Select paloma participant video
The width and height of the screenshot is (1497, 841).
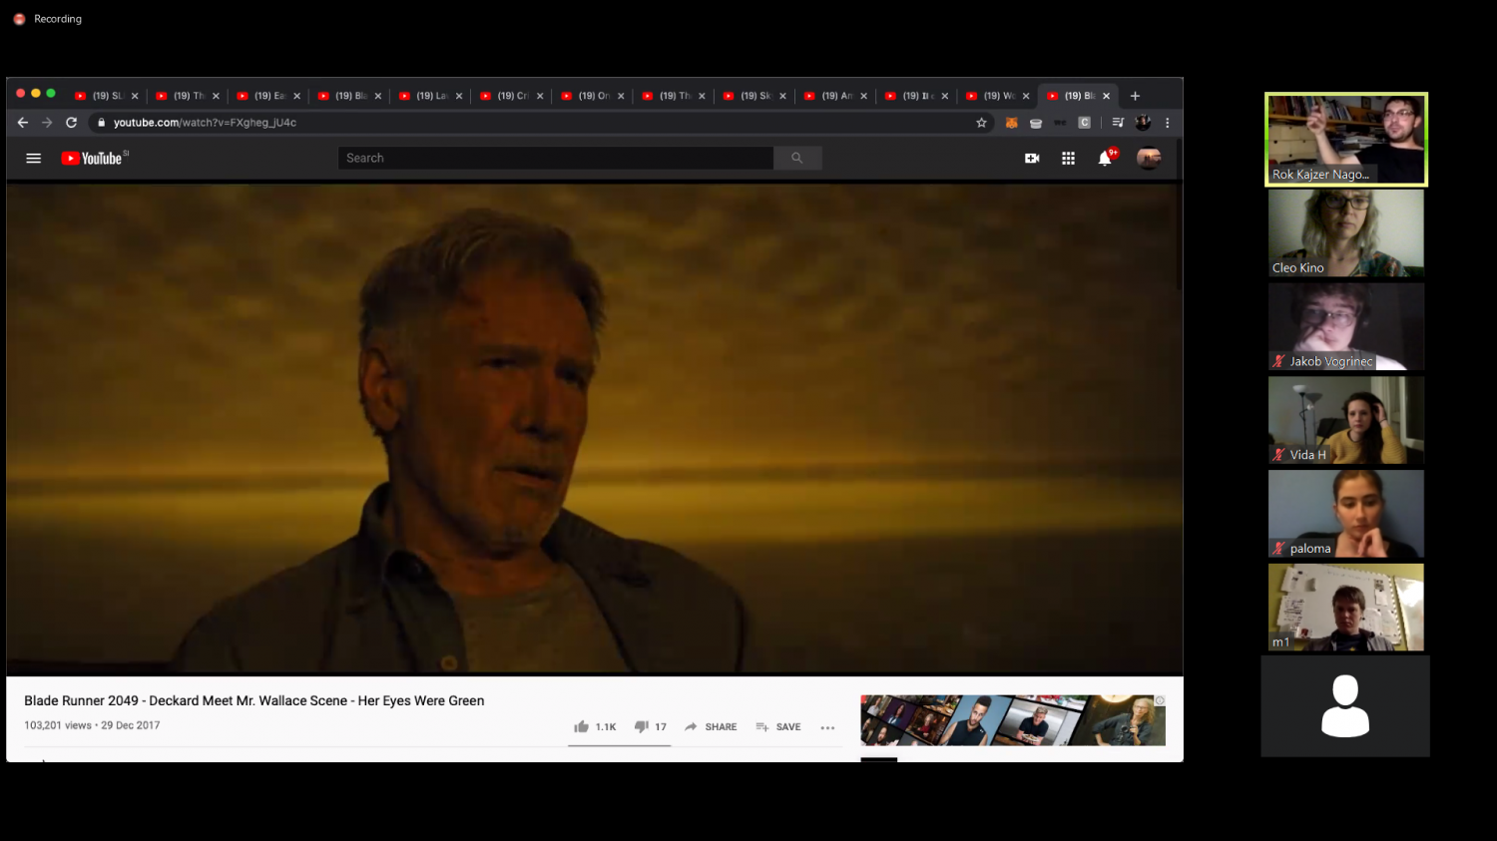pos(1346,514)
